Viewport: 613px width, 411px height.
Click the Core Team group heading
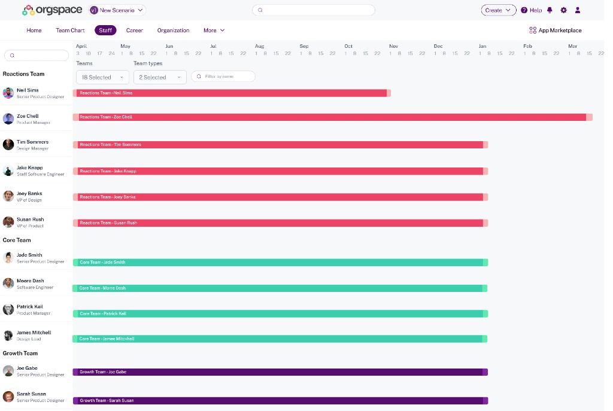(17, 240)
